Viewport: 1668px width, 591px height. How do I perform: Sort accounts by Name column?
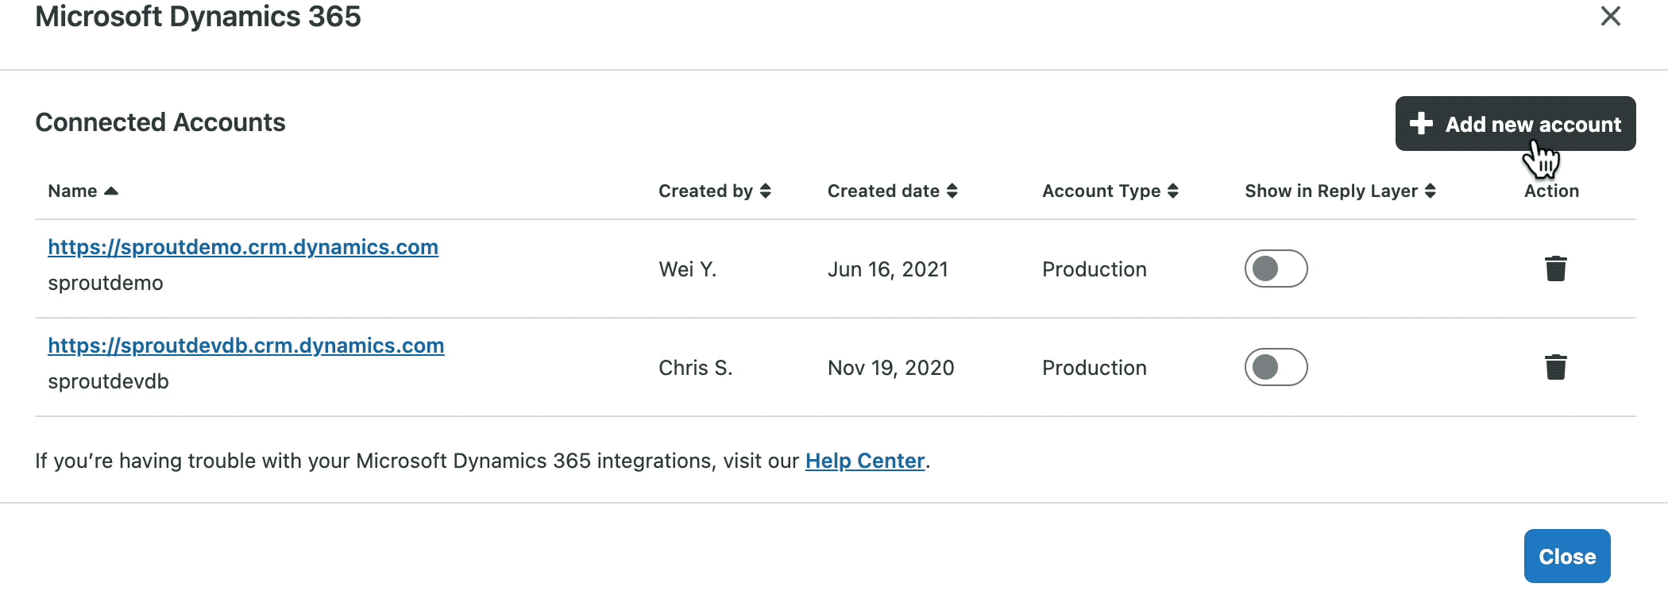pos(83,191)
